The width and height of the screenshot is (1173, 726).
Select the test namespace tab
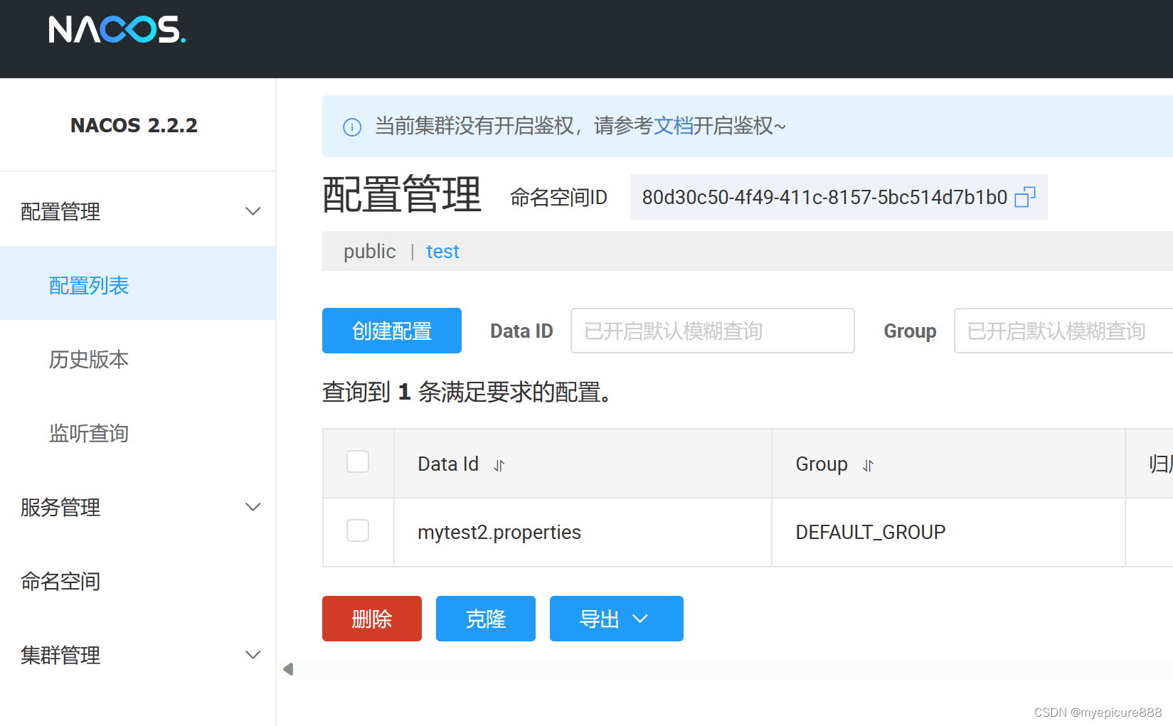coord(442,251)
